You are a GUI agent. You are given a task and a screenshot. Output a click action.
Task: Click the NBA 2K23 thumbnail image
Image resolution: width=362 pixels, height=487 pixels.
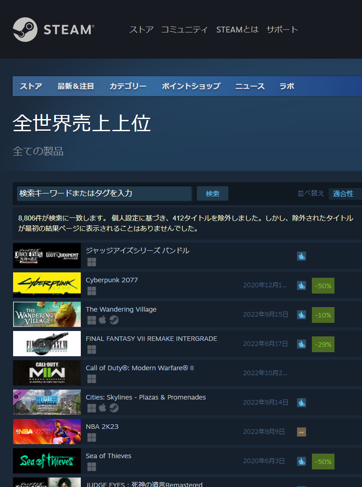pyautogui.click(x=47, y=432)
